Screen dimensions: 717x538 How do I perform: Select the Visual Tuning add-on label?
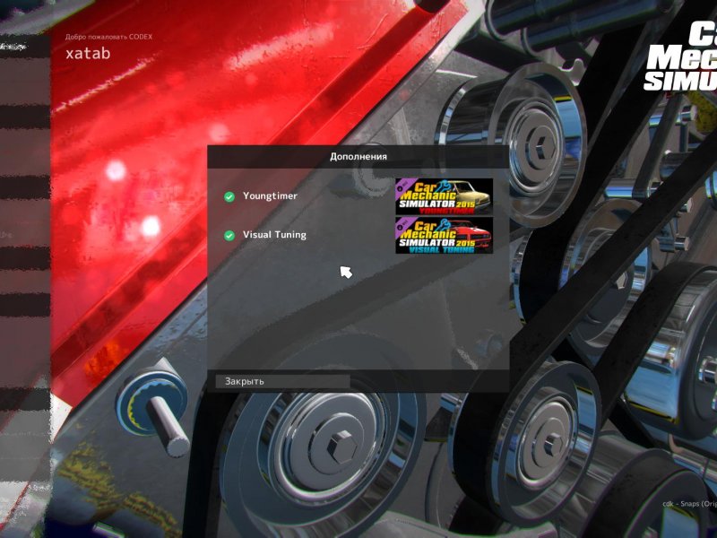click(x=274, y=235)
